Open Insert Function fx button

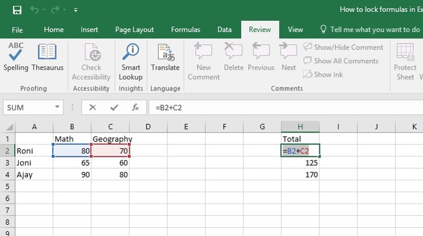(x=136, y=108)
